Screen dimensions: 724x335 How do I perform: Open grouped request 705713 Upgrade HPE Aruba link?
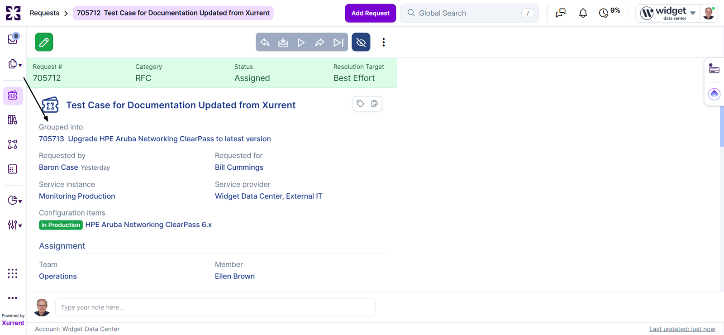[155, 139]
